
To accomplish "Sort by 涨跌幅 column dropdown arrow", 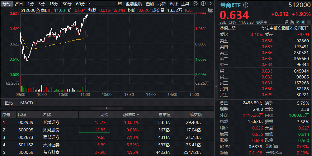I will 138,115.
